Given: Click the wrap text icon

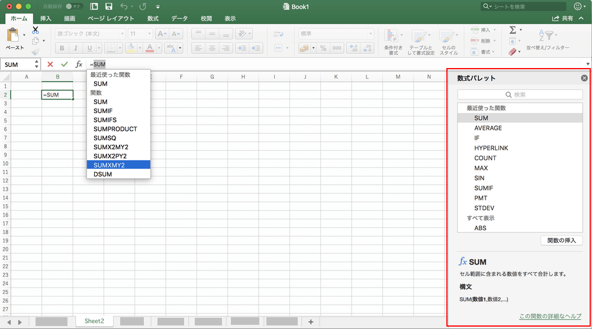Looking at the screenshot, I should coord(279,34).
